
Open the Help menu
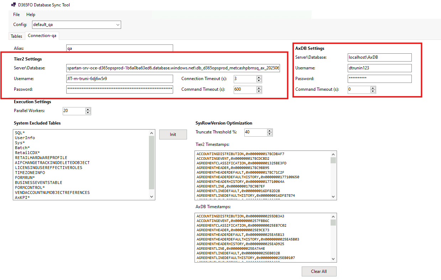pyautogui.click(x=31, y=15)
